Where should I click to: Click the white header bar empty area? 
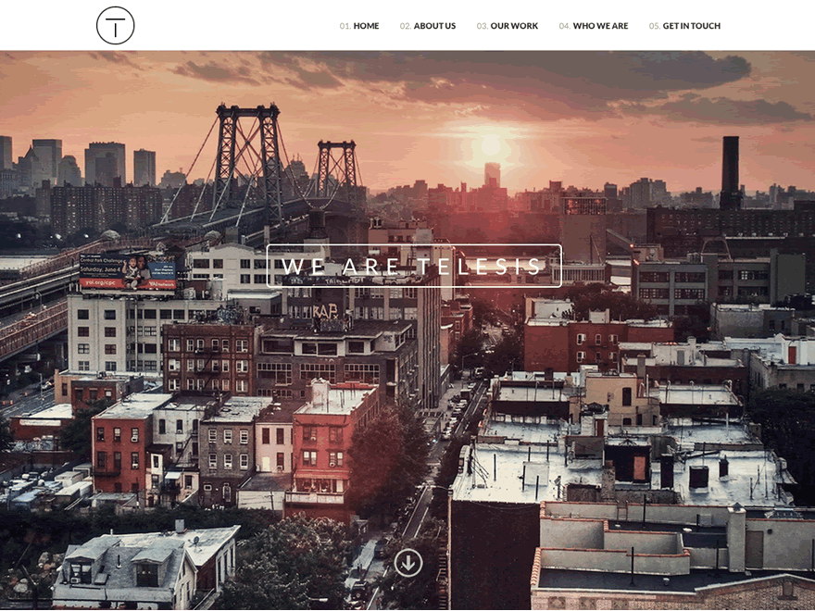tap(234, 26)
